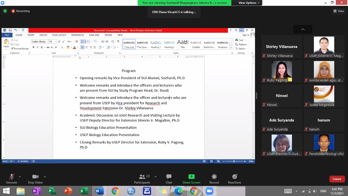Click Stop Video in Zoom
This screenshot has width=348, height=196.
(x=35, y=179)
